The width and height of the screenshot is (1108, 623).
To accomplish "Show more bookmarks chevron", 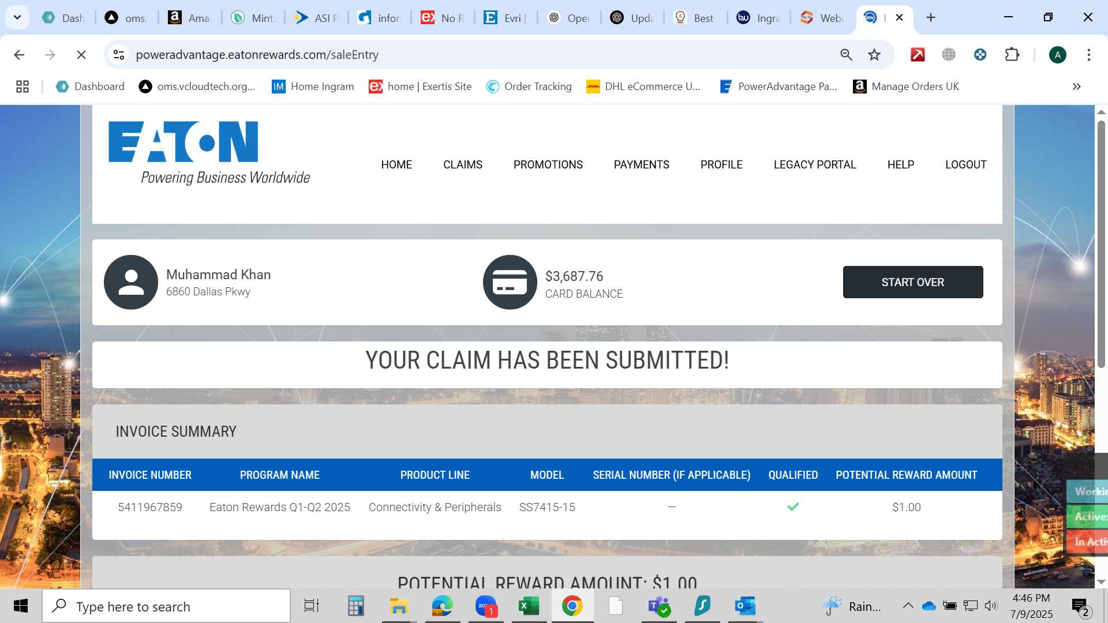I will point(1076,87).
